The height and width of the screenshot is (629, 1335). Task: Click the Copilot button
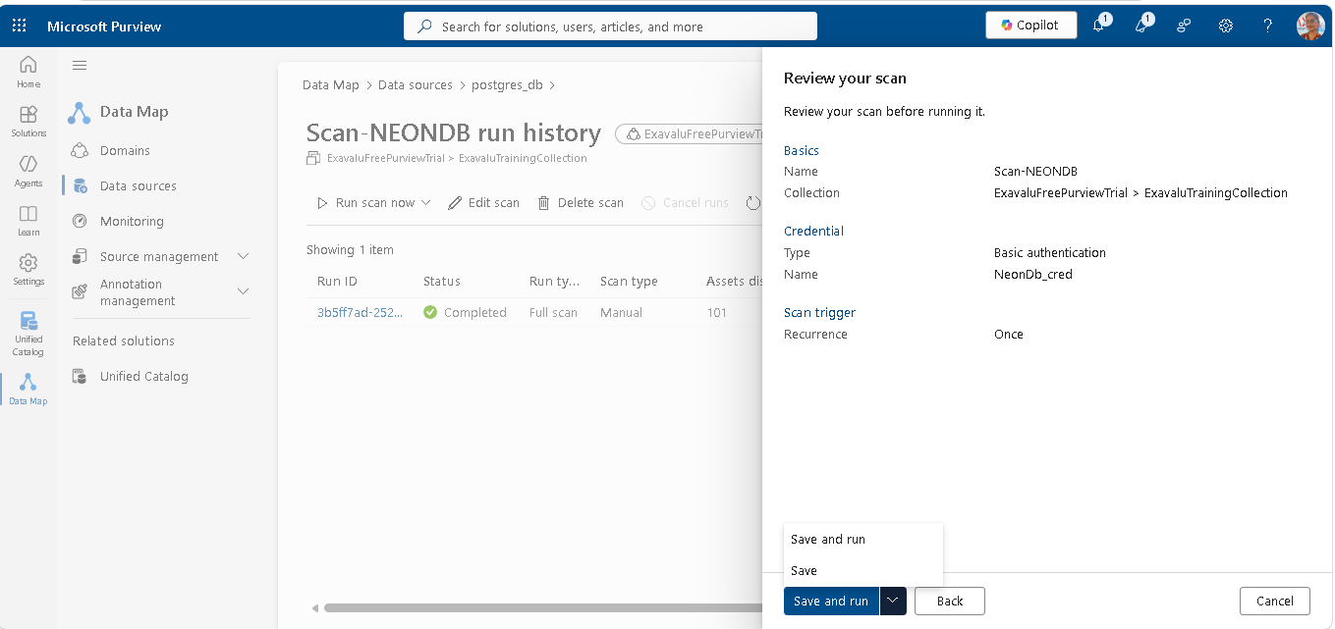point(1030,26)
